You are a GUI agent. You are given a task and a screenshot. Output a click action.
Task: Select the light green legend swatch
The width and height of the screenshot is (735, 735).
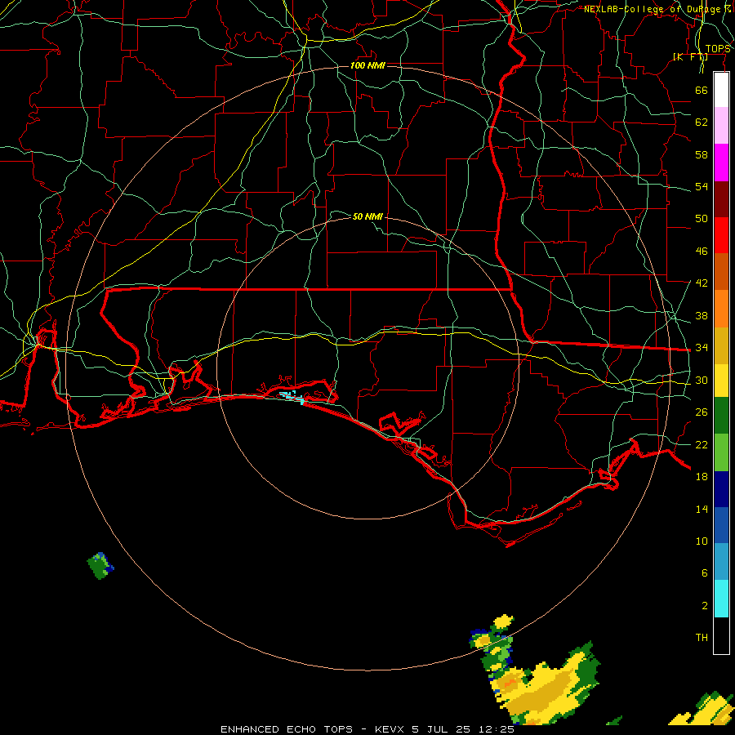point(721,452)
